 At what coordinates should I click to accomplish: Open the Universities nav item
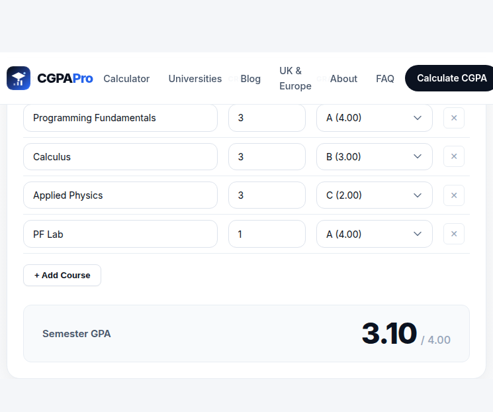coord(195,79)
